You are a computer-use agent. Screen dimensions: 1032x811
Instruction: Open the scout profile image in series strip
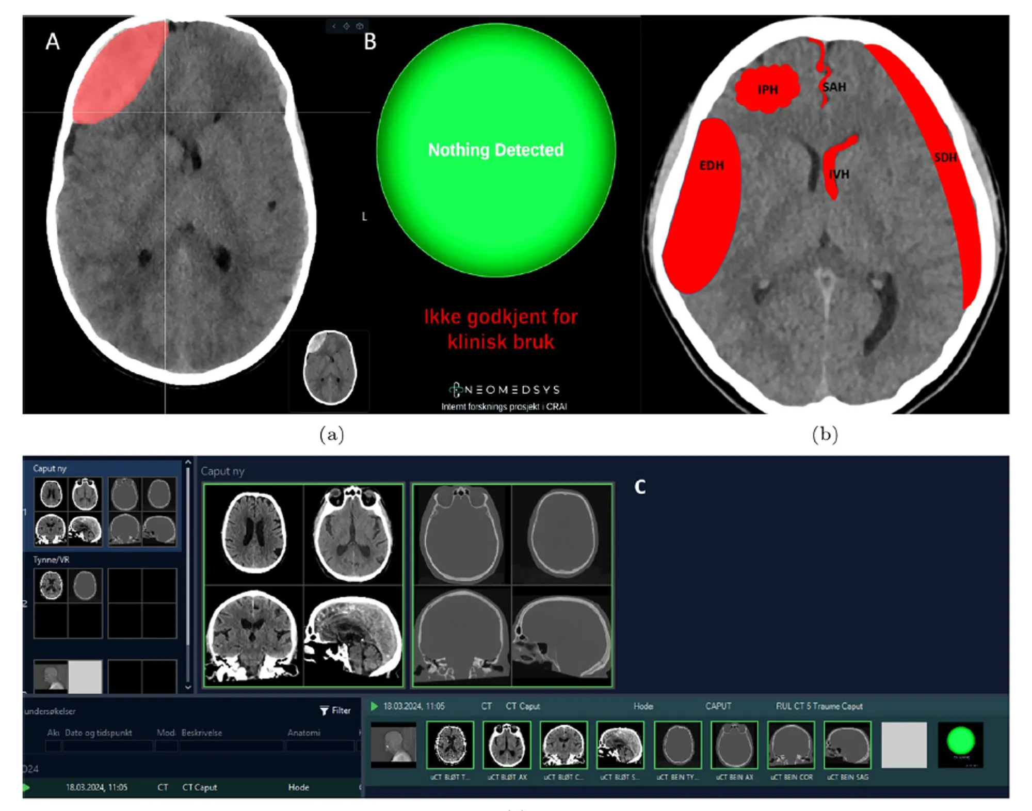coord(393,745)
